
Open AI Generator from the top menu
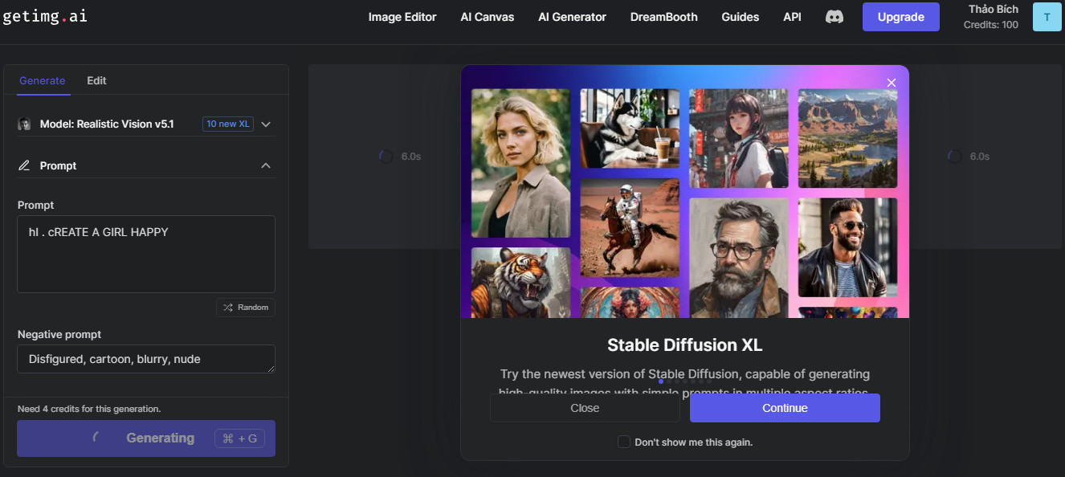click(572, 17)
